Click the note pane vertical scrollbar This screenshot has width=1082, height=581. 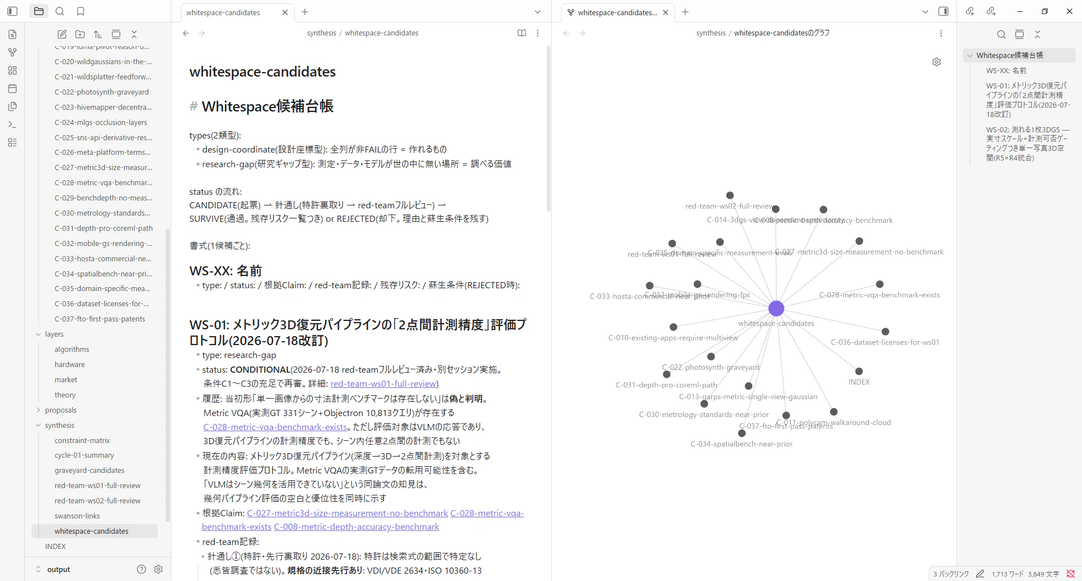[548, 129]
